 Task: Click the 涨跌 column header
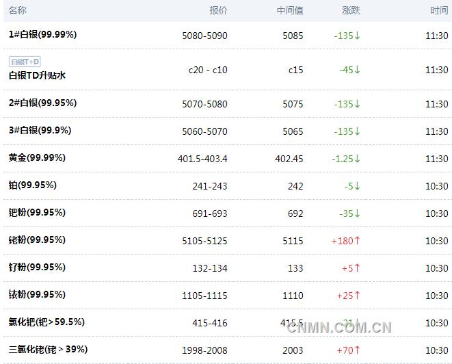351,10
